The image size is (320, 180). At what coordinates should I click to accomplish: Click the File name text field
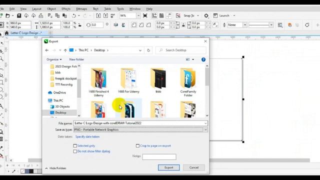pyautogui.click(x=138, y=123)
